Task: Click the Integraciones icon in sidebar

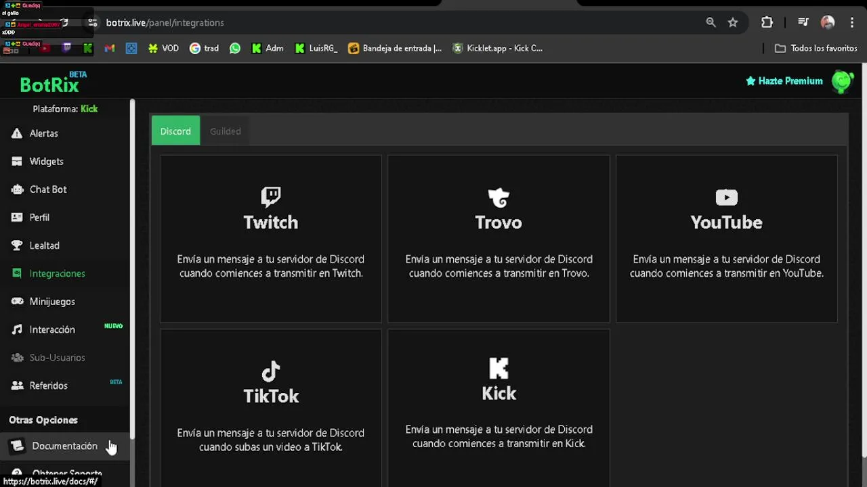Action: point(17,273)
